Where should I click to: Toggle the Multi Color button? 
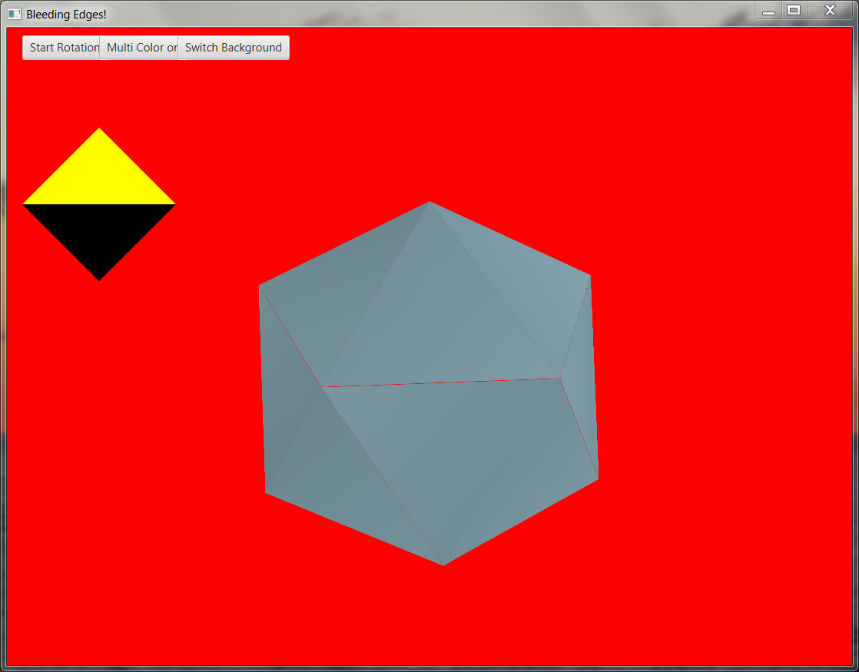coord(140,48)
